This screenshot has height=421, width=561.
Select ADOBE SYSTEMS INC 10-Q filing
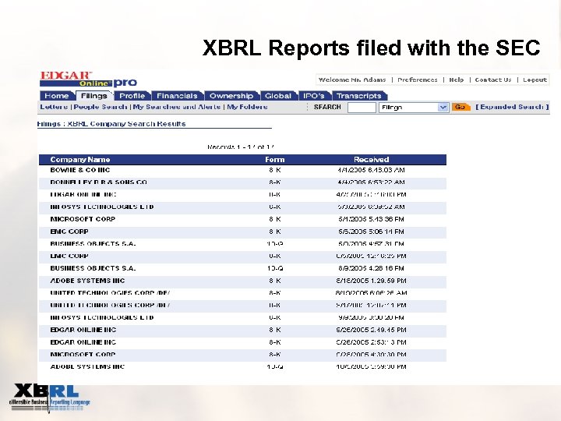point(242,366)
